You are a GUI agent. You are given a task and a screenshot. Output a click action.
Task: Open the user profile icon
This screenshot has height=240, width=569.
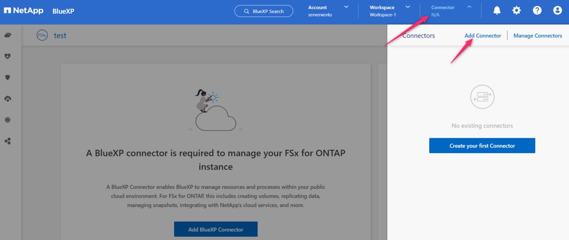(558, 10)
